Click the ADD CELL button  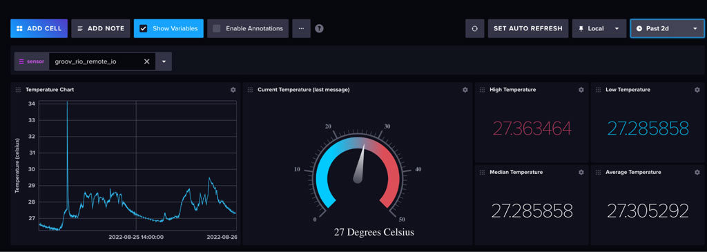click(39, 28)
